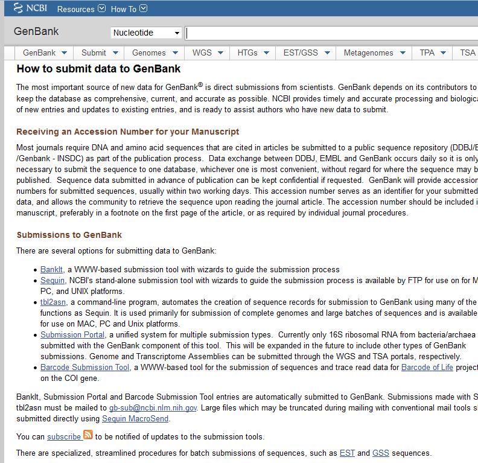The height and width of the screenshot is (463, 478).
Task: Follow the Sequin link
Action: tap(53, 281)
